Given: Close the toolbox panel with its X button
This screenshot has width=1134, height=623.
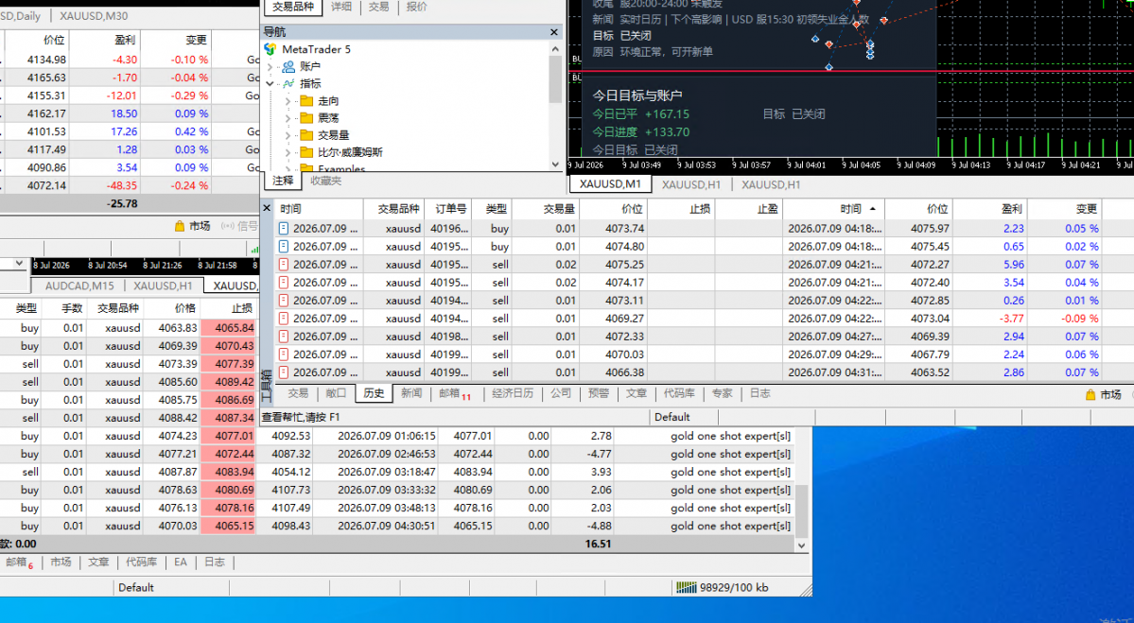Looking at the screenshot, I should coord(266,208).
